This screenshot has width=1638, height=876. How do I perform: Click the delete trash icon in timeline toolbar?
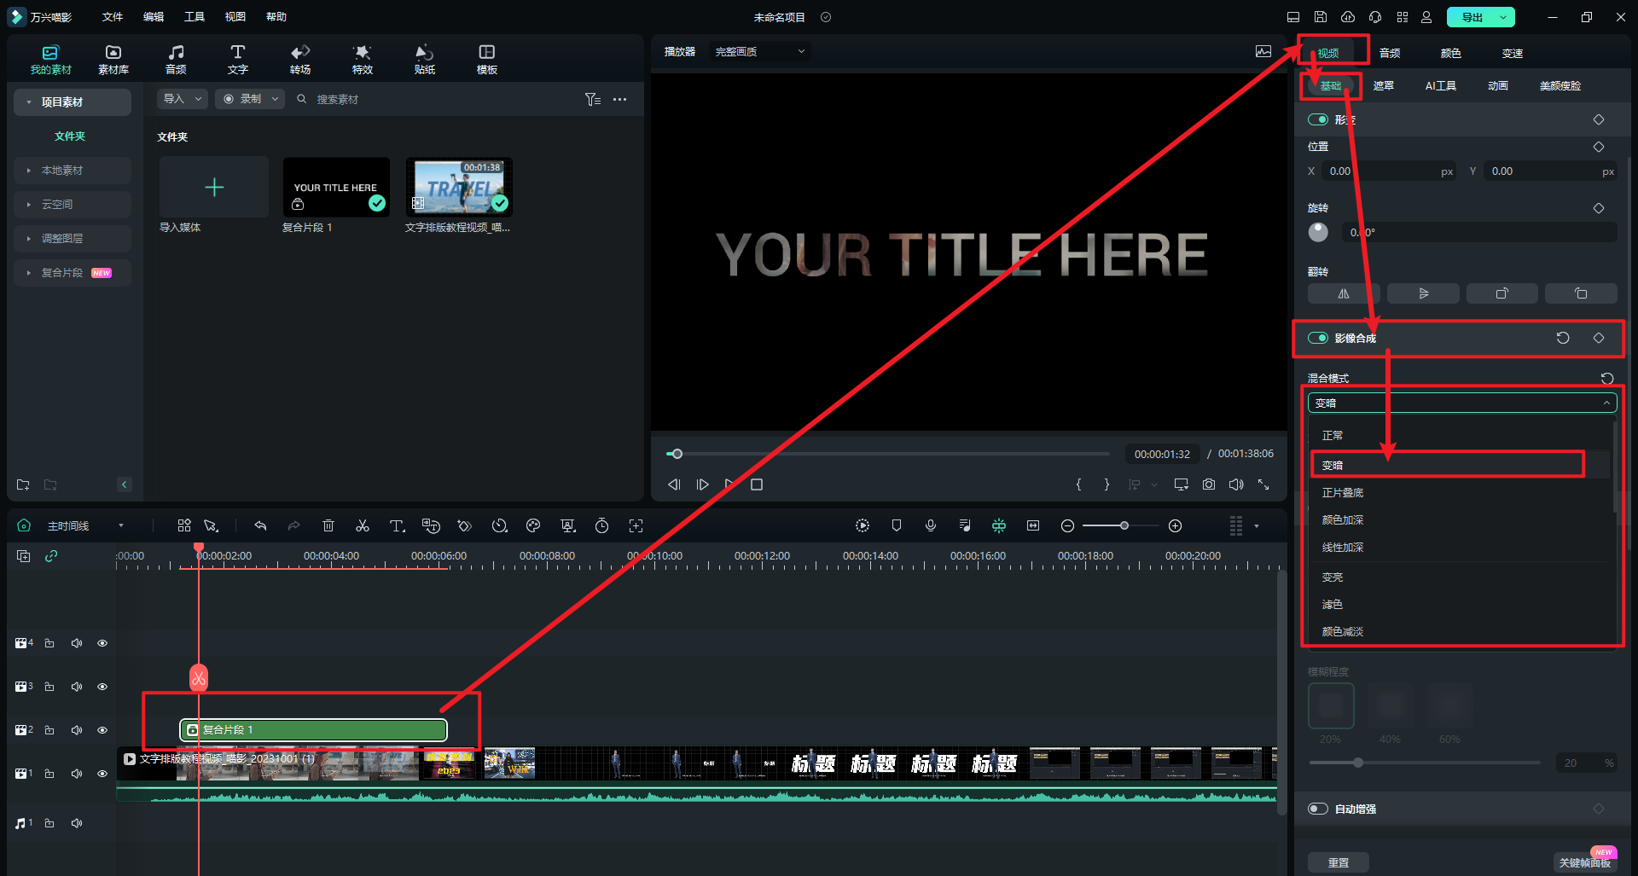point(328,525)
